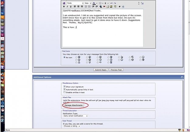Click the editor resize arrows icon
The height and width of the screenshot is (132, 190).
click(139, 3)
